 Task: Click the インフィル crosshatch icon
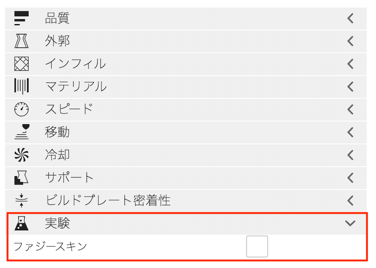click(21, 64)
